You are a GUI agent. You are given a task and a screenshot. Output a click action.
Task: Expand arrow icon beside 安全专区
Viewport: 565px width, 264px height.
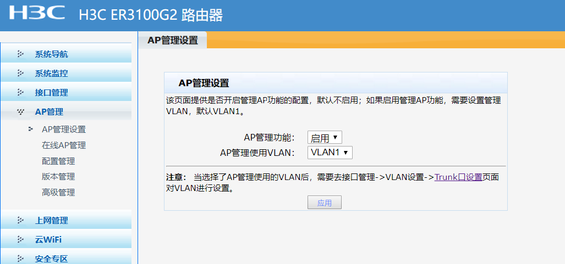[20, 259]
